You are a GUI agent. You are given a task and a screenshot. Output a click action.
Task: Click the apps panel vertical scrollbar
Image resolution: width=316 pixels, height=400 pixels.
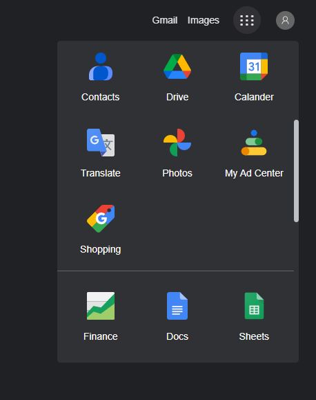[x=296, y=171]
